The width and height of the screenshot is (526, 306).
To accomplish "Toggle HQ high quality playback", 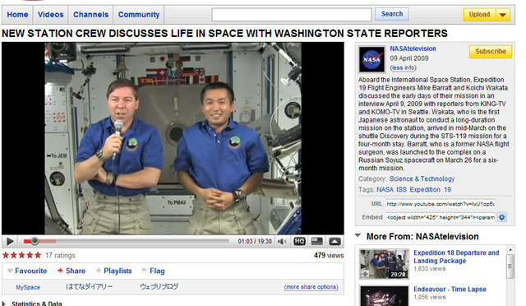I will pos(299,241).
